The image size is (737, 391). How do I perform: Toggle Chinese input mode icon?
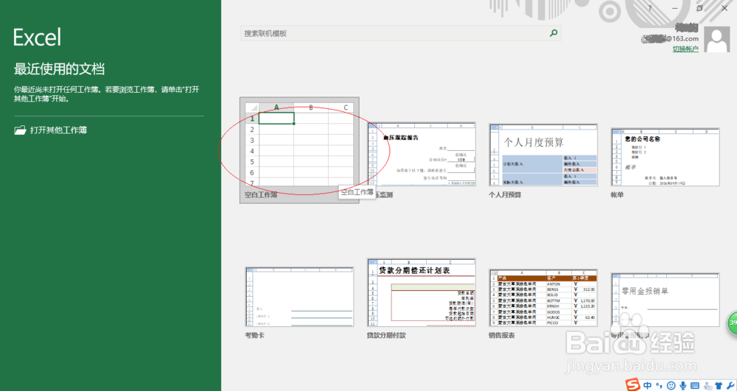coord(648,385)
